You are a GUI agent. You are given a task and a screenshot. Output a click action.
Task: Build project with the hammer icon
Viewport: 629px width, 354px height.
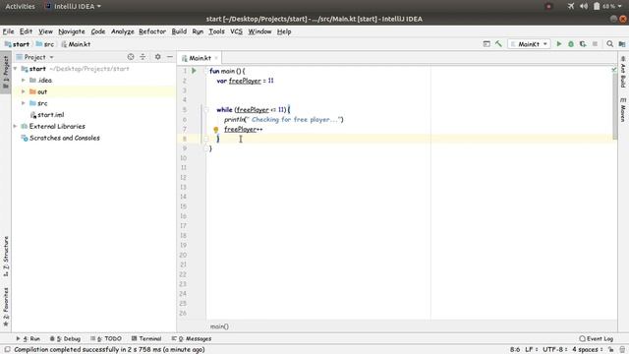coord(498,44)
